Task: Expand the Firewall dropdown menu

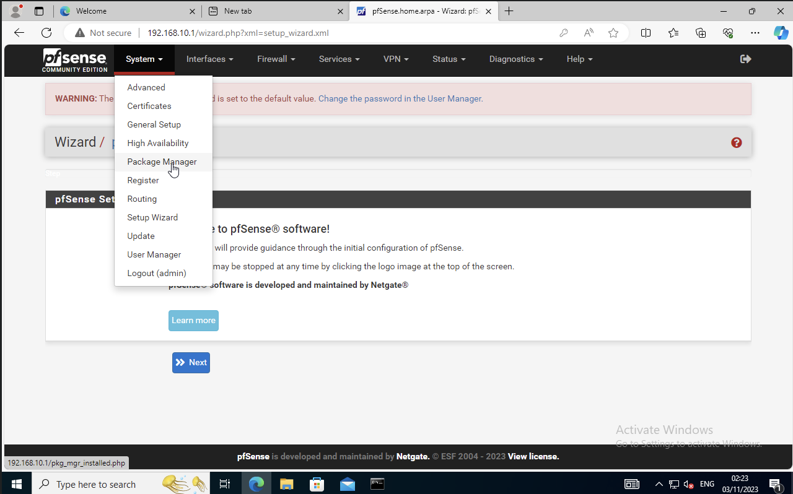Action: (276, 59)
